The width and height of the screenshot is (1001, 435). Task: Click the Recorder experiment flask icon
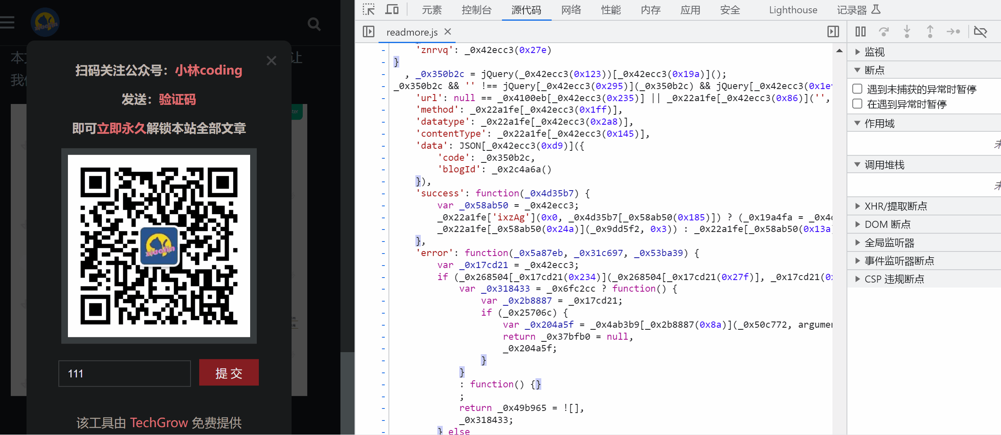click(876, 10)
